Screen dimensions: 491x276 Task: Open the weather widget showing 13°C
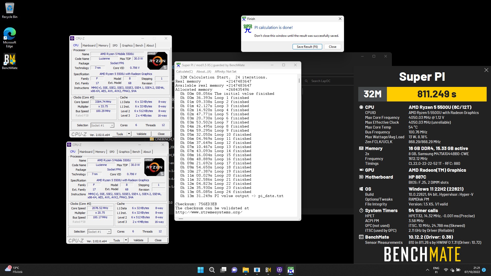(x=14, y=270)
